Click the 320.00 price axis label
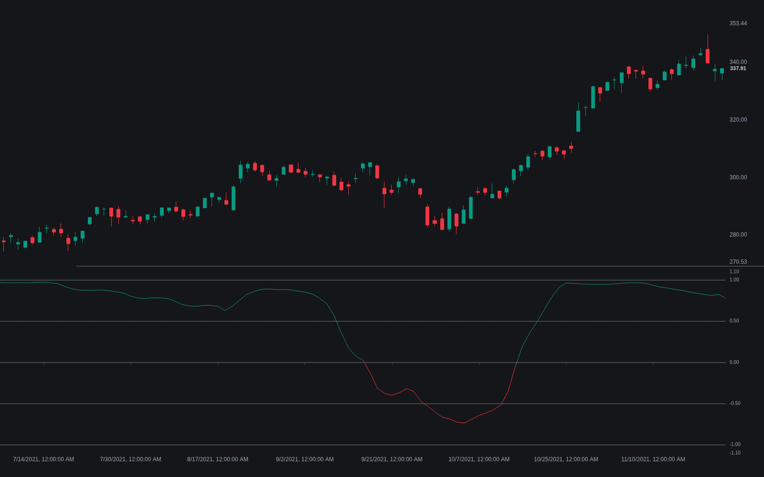764x477 pixels. click(x=738, y=120)
